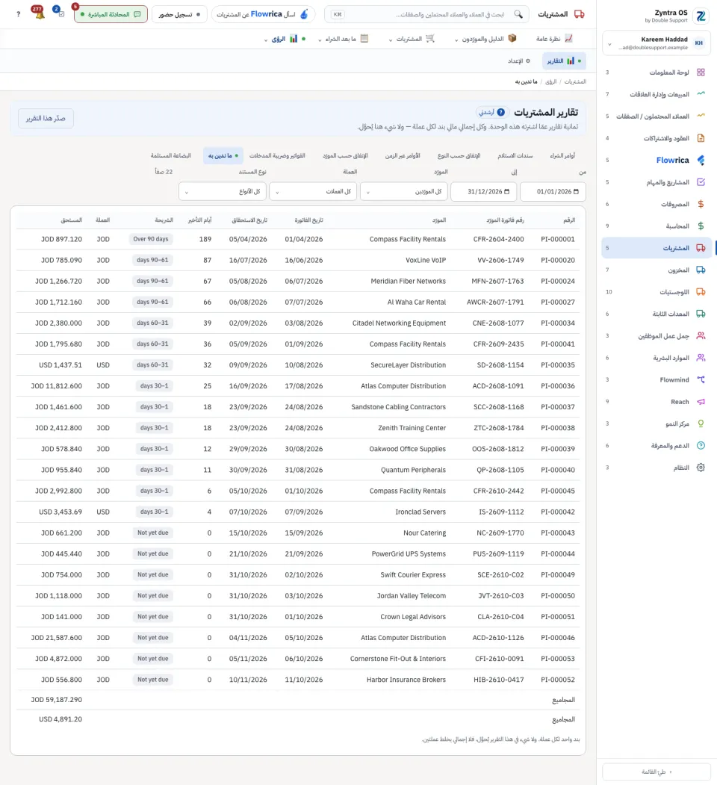
Task: Click the صدّر هذا التقرير export button
Action: (46, 119)
